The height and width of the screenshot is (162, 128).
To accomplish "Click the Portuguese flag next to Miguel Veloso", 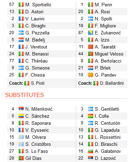I will coord(91,54).
